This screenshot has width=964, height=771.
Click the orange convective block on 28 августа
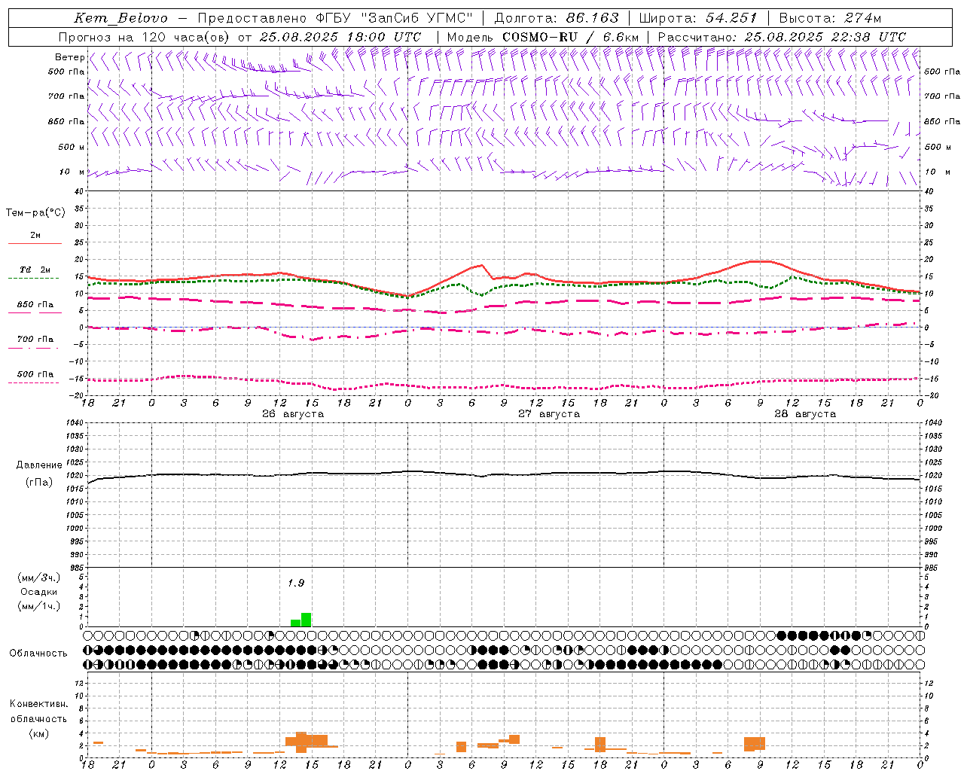click(755, 744)
